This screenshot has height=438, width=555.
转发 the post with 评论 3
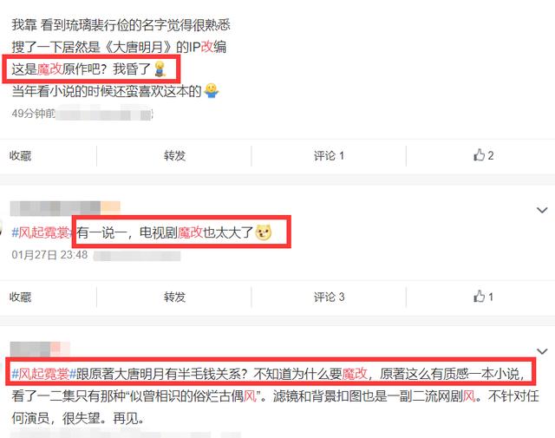pos(174,297)
